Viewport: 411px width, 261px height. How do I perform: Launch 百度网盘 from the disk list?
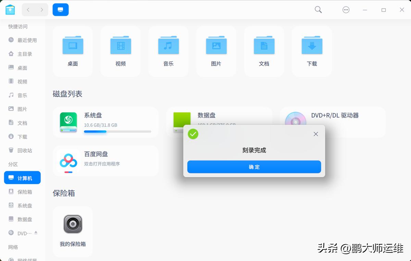[x=105, y=161]
